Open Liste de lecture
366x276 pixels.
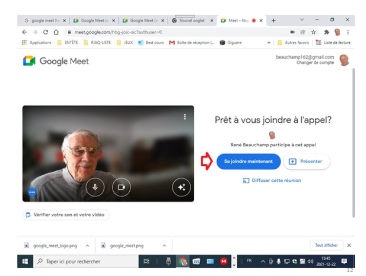point(333,42)
